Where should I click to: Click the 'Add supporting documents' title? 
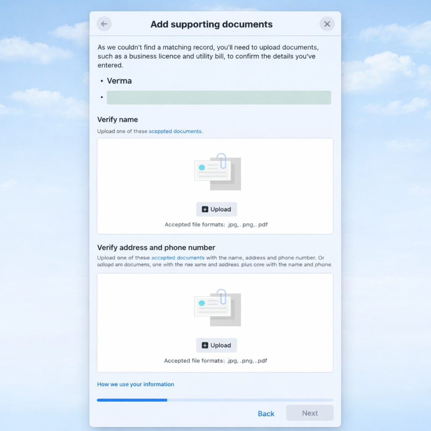coord(211,24)
